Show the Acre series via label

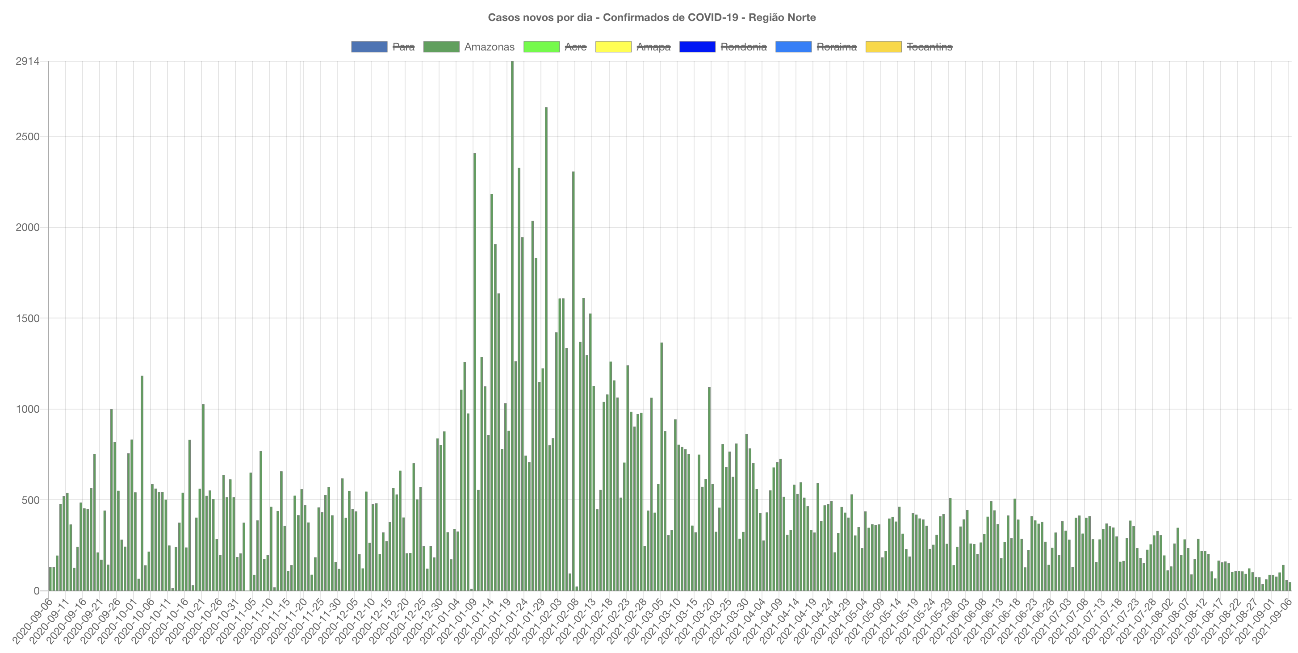point(575,47)
